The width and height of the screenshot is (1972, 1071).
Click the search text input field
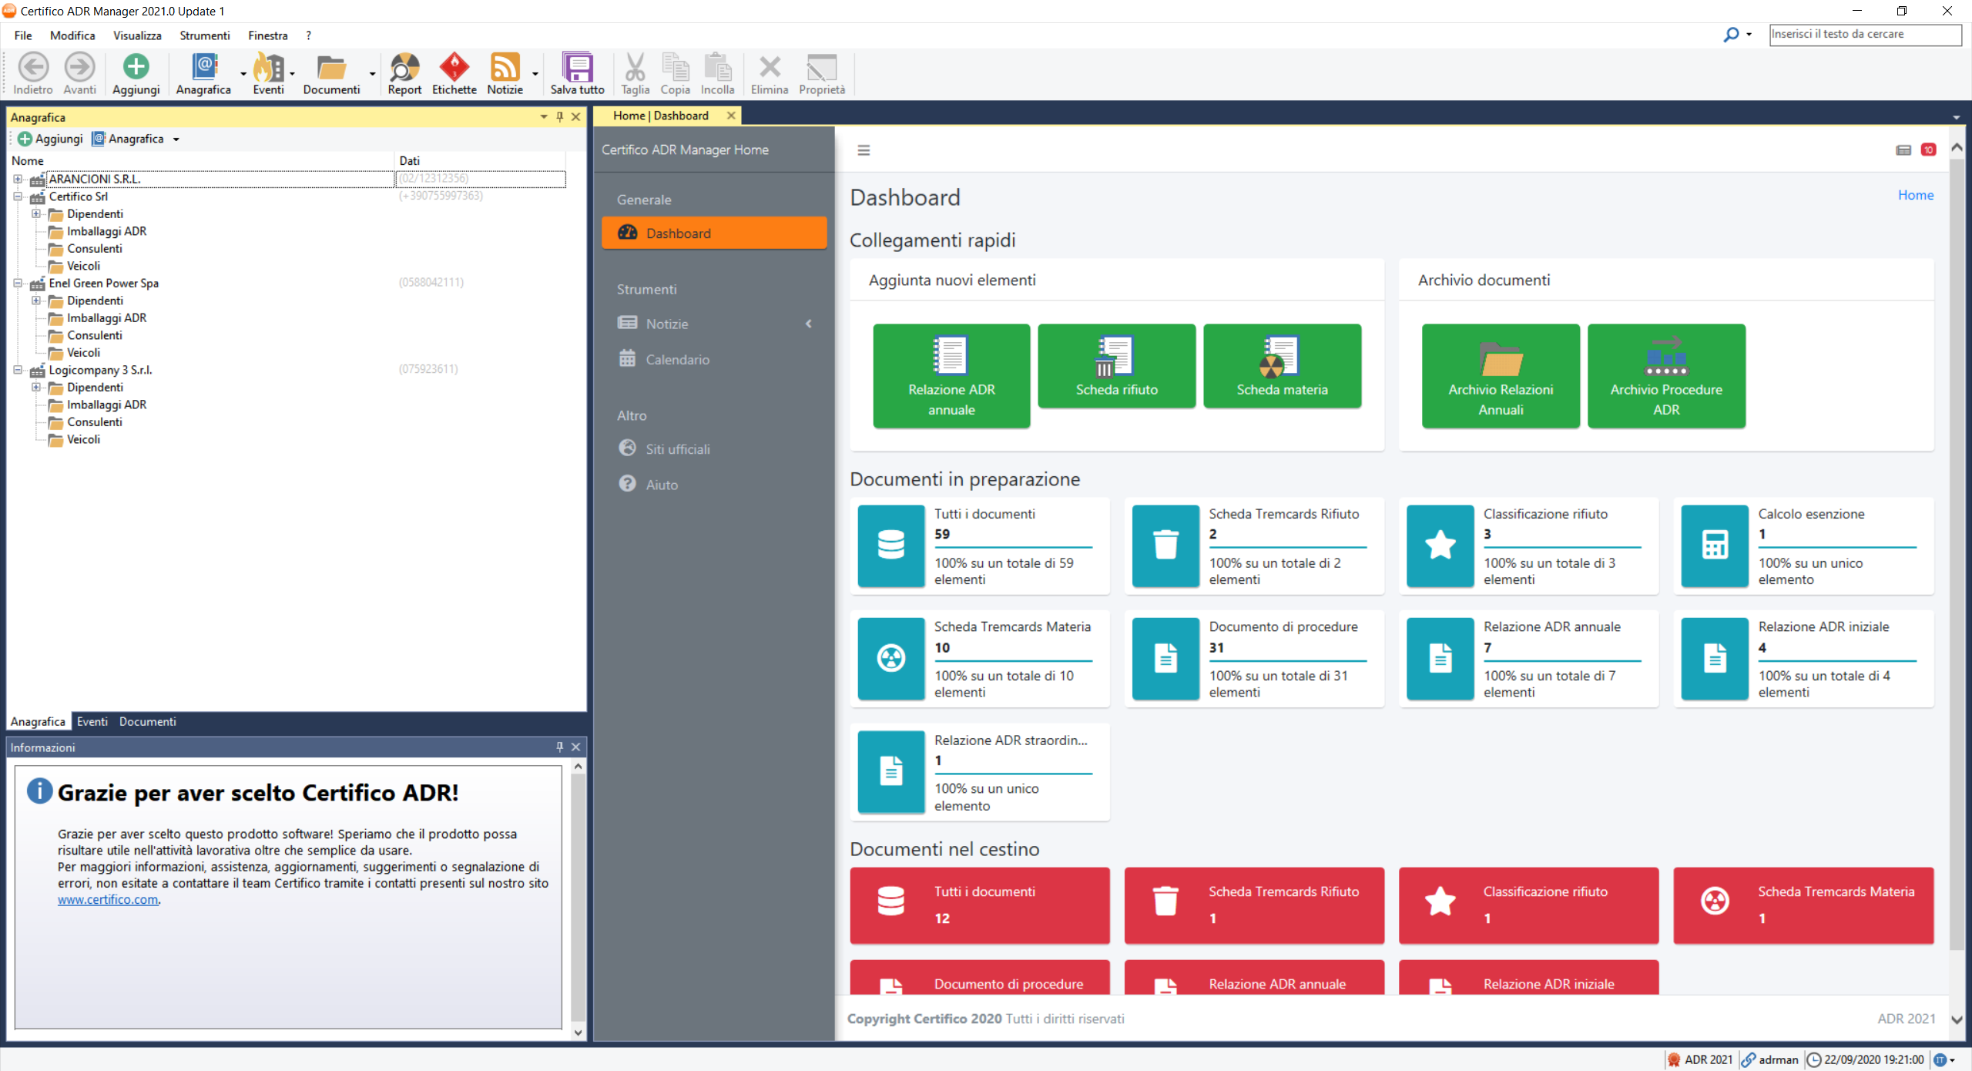[1864, 35]
